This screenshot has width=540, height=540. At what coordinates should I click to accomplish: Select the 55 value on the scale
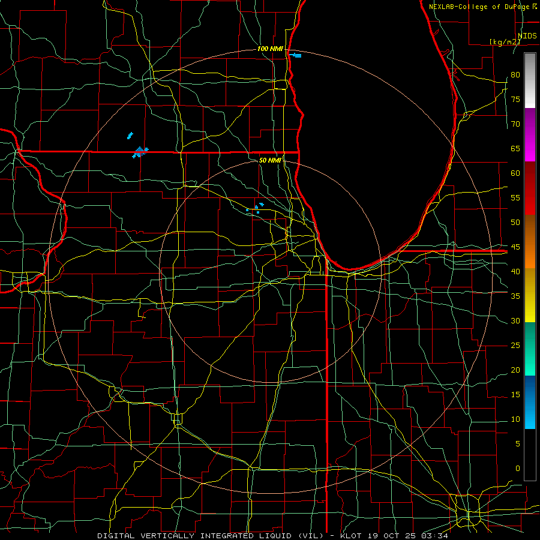click(x=515, y=198)
